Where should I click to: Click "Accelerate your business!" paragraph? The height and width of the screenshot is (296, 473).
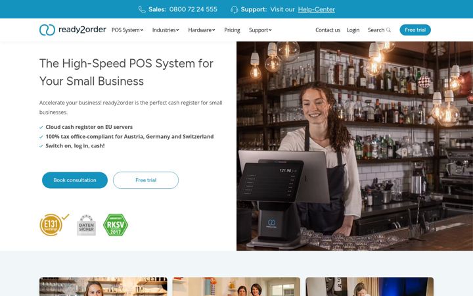coord(131,107)
